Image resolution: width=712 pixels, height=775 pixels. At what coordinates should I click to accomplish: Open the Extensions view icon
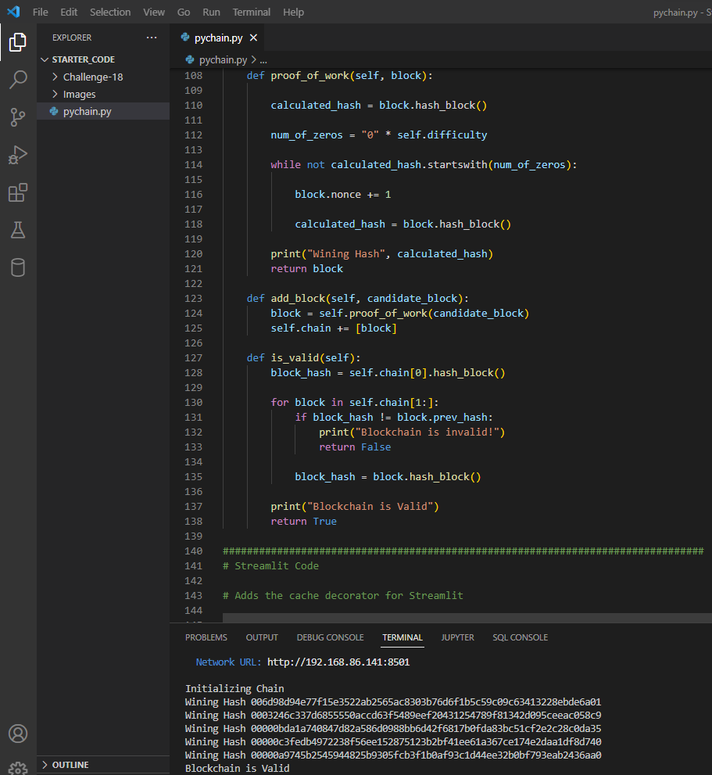pyautogui.click(x=18, y=192)
